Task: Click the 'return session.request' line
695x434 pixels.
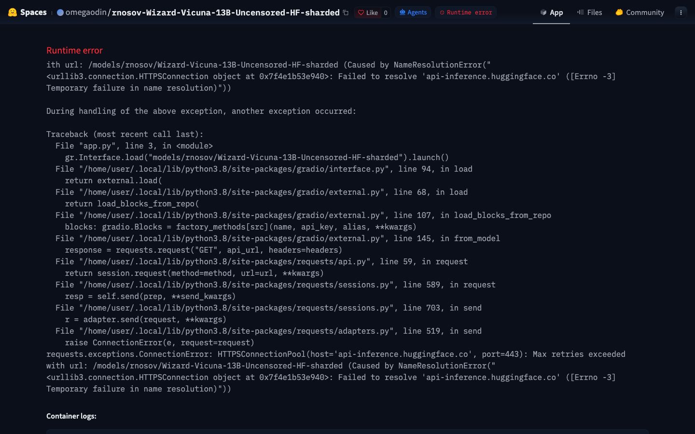Action: pyautogui.click(x=195, y=273)
